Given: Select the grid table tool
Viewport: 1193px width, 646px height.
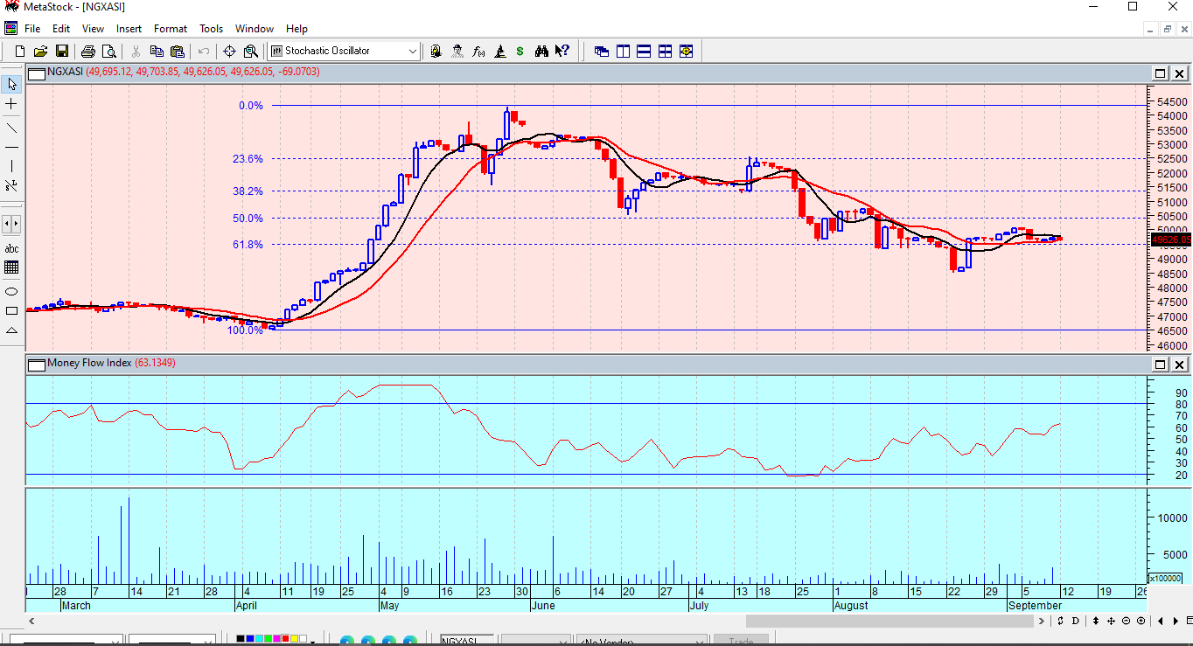Looking at the screenshot, I should pyautogui.click(x=11, y=267).
